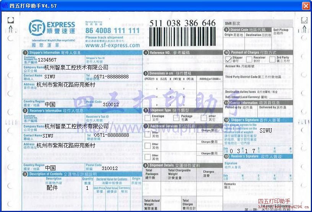Click quantity value 1
Image resolution: width=312 pixels, height=212 pixels.
(87, 188)
